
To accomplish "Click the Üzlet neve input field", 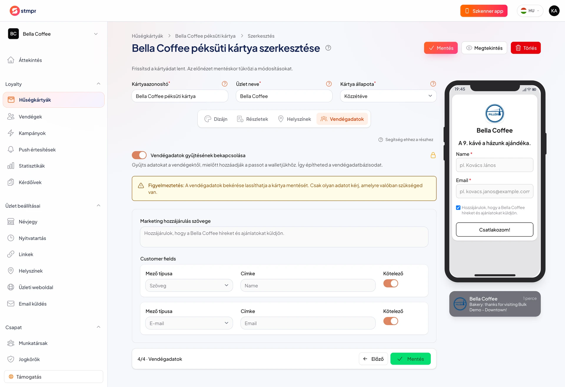I will coord(284,96).
